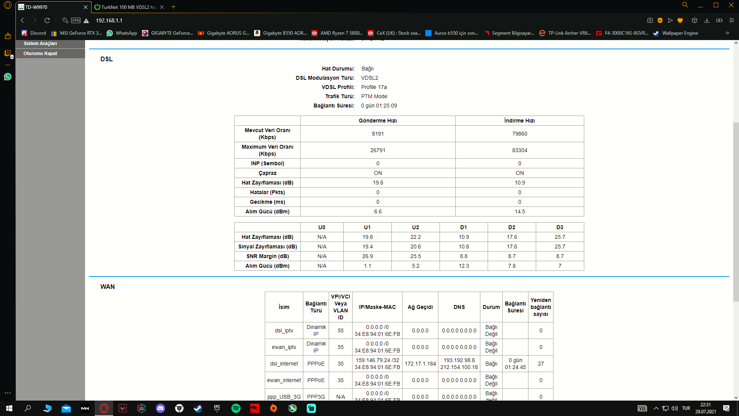Open the Downloads arrow icon
Screen dimensions: 739x416
[x=707, y=20]
